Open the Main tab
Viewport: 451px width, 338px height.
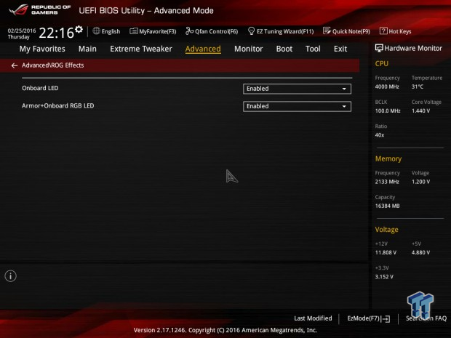(87, 49)
